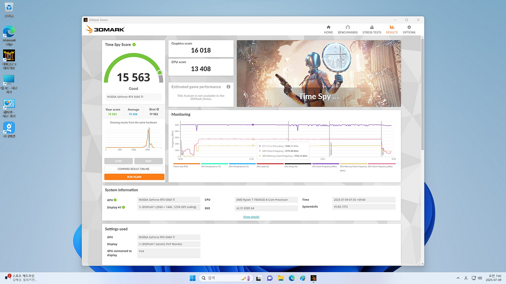Open the news widget in taskbar corner
This screenshot has height=284, width=506.
[x=21, y=278]
